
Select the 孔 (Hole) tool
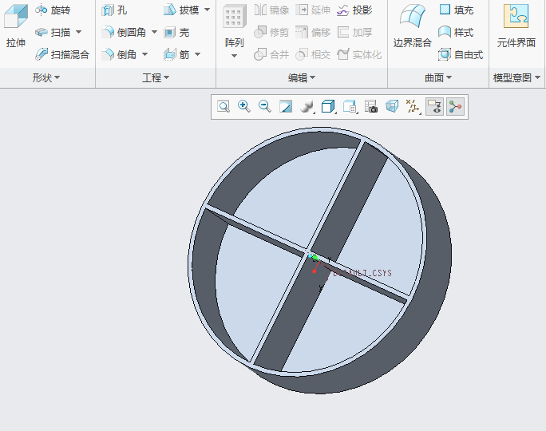115,10
